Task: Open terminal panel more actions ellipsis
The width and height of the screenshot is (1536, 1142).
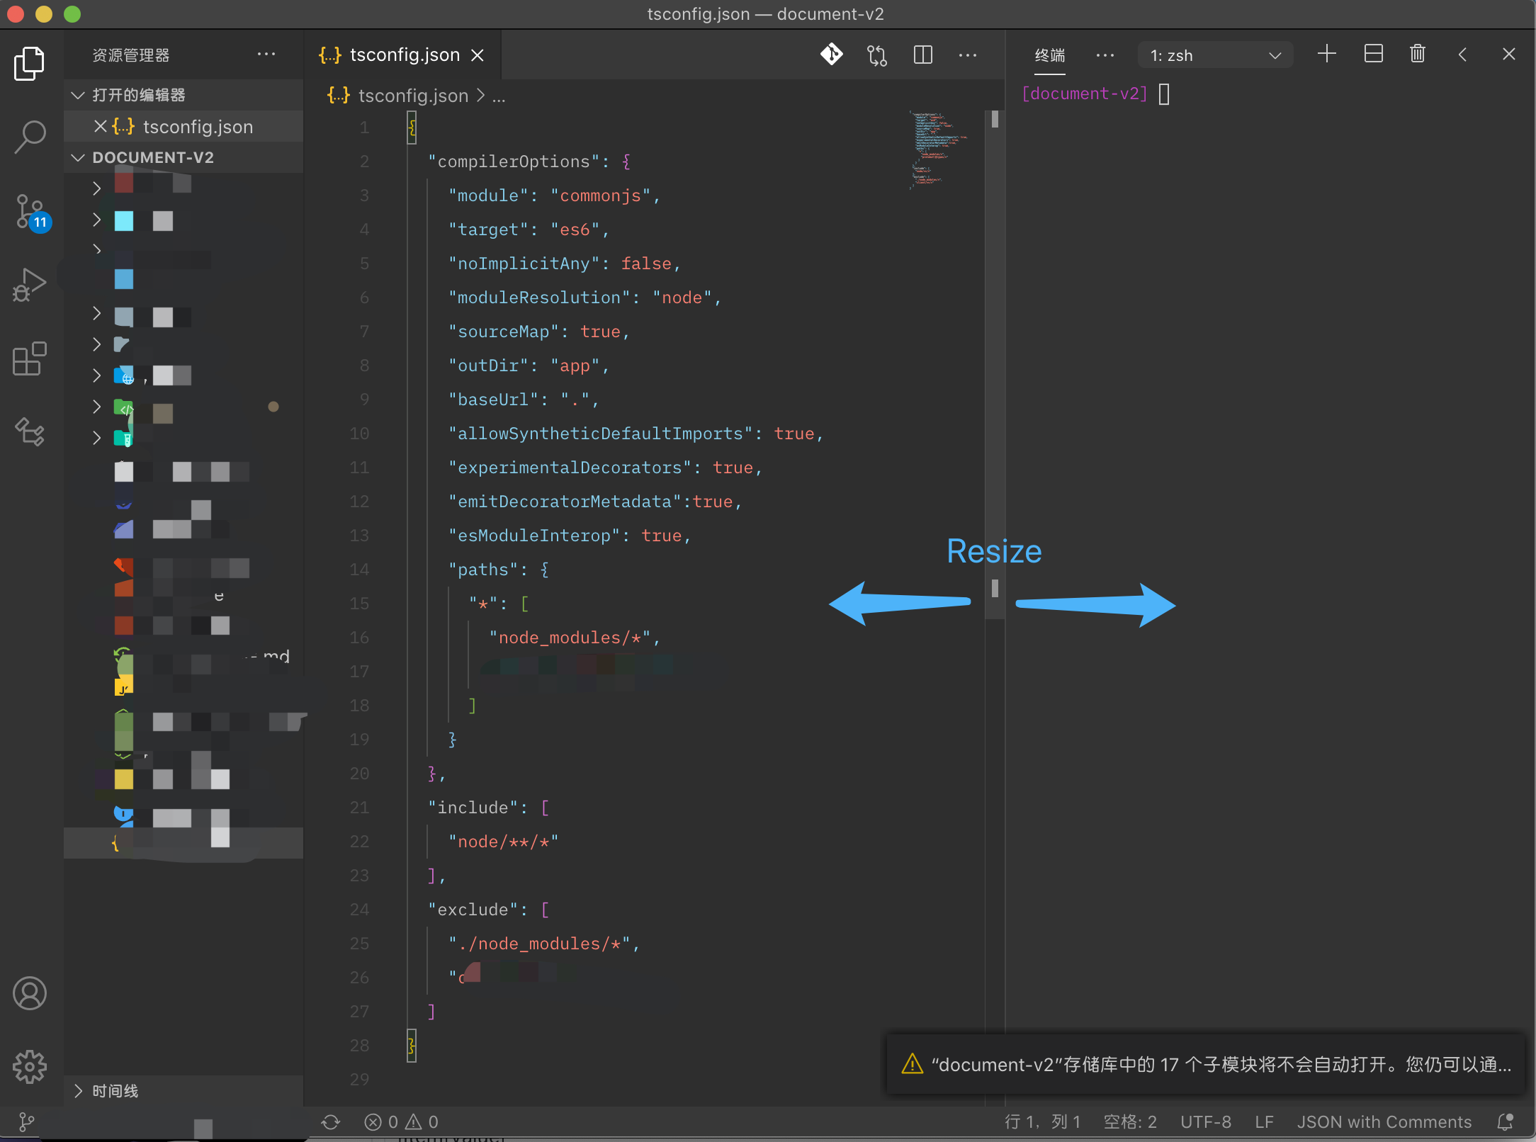Action: click(x=1105, y=55)
